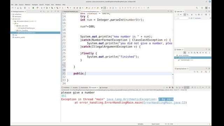224x126 pixels.
Task: Open the Refactor menu
Action: 28,5
